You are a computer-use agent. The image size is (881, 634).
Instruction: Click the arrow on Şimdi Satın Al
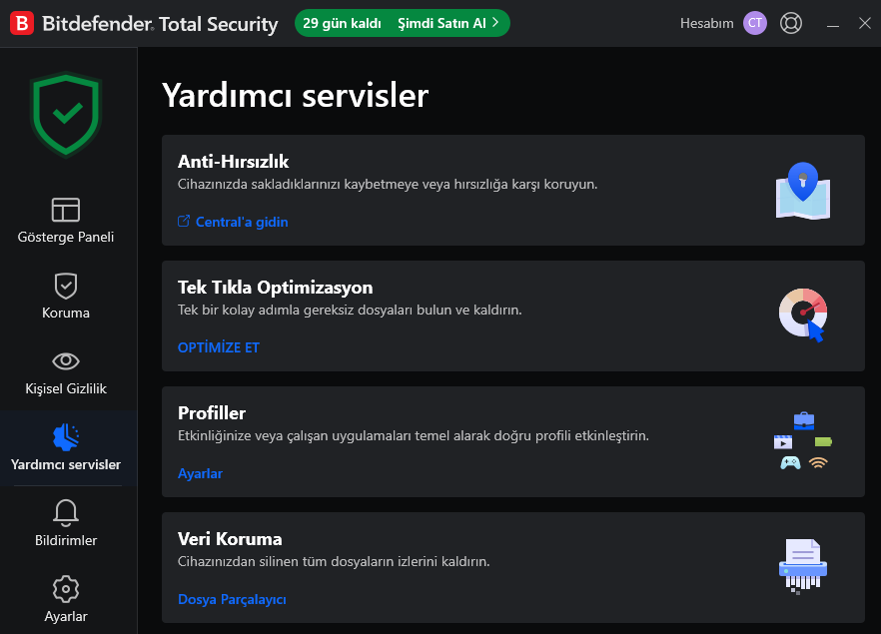pos(495,23)
